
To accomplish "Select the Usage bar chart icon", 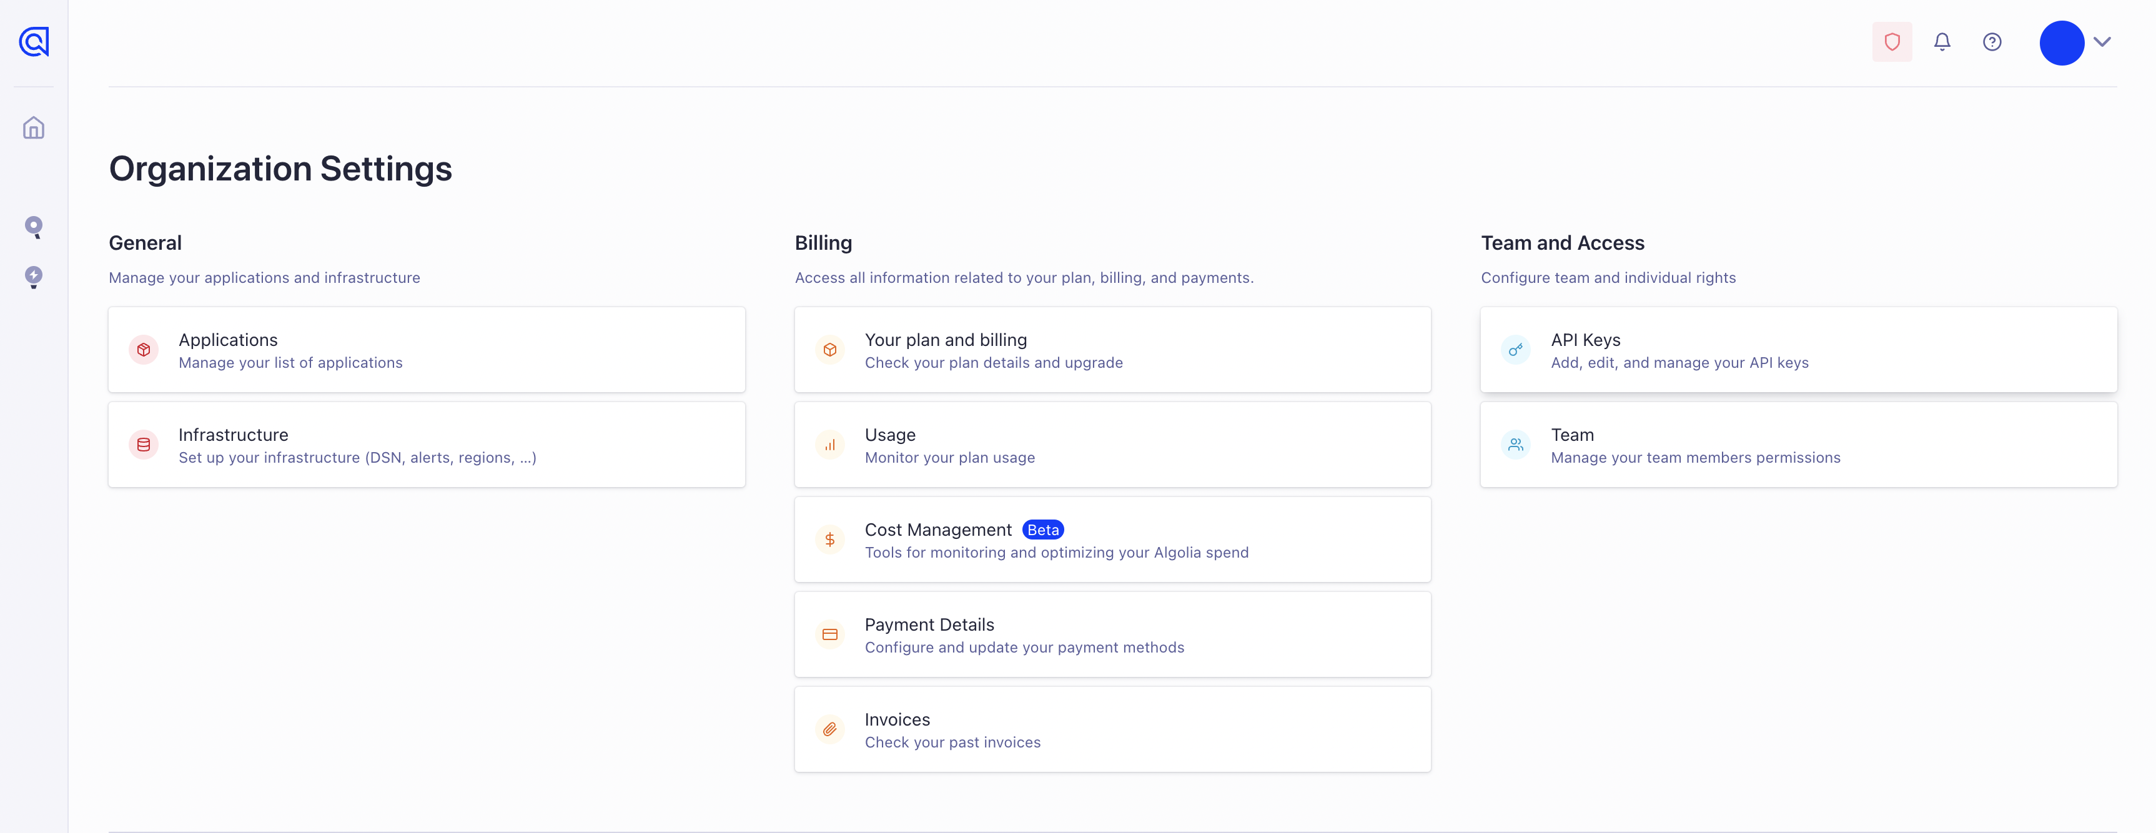I will pyautogui.click(x=830, y=445).
